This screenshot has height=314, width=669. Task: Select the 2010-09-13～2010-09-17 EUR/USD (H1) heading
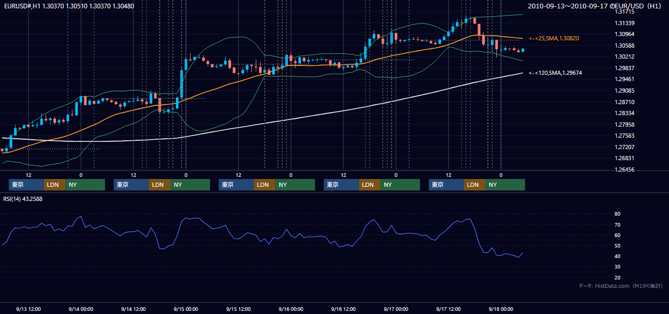pos(595,6)
